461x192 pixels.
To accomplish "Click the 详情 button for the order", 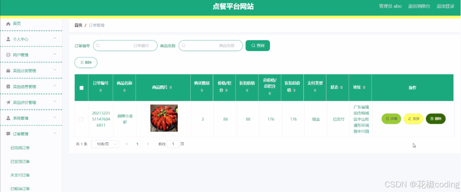I will coord(391,119).
